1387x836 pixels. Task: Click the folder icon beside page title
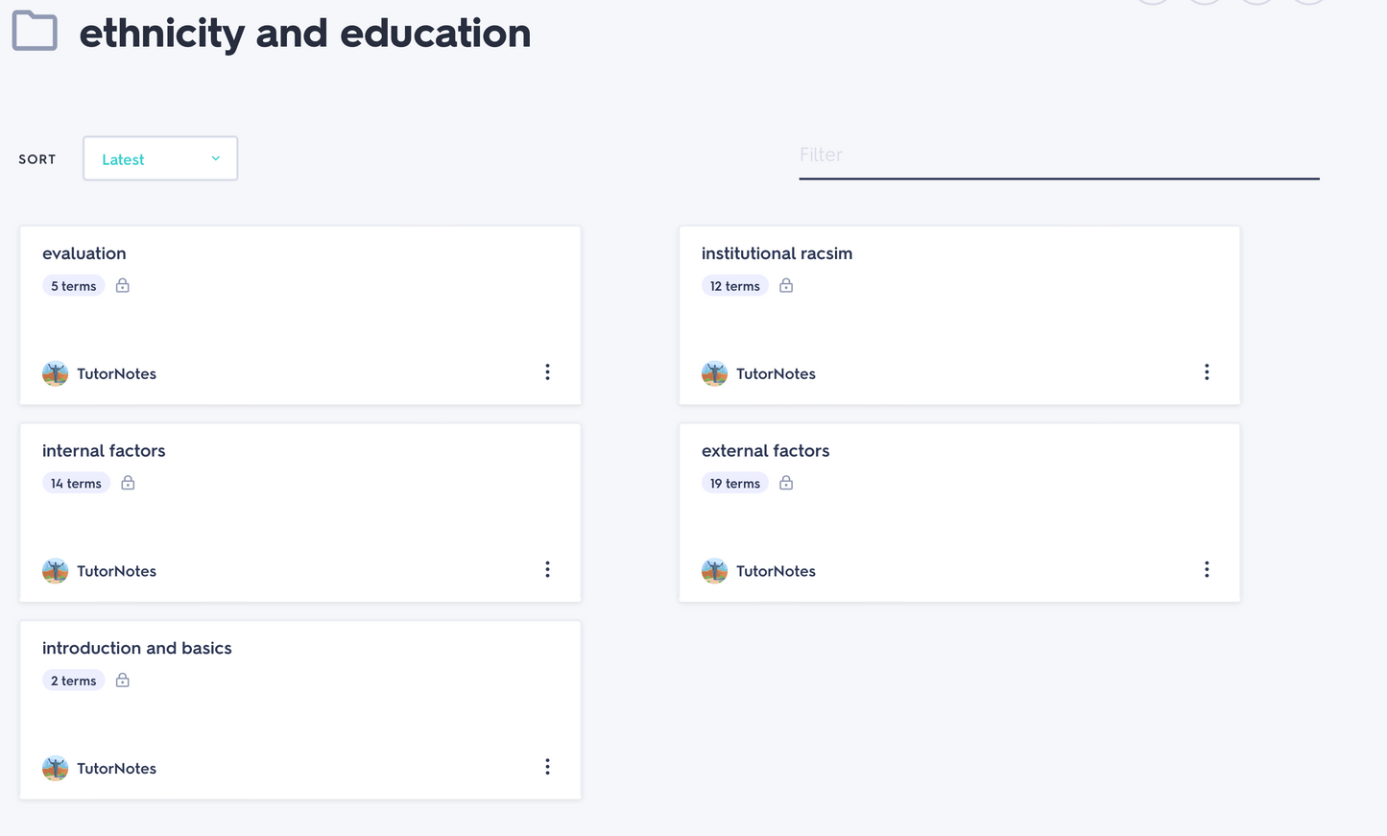35,31
